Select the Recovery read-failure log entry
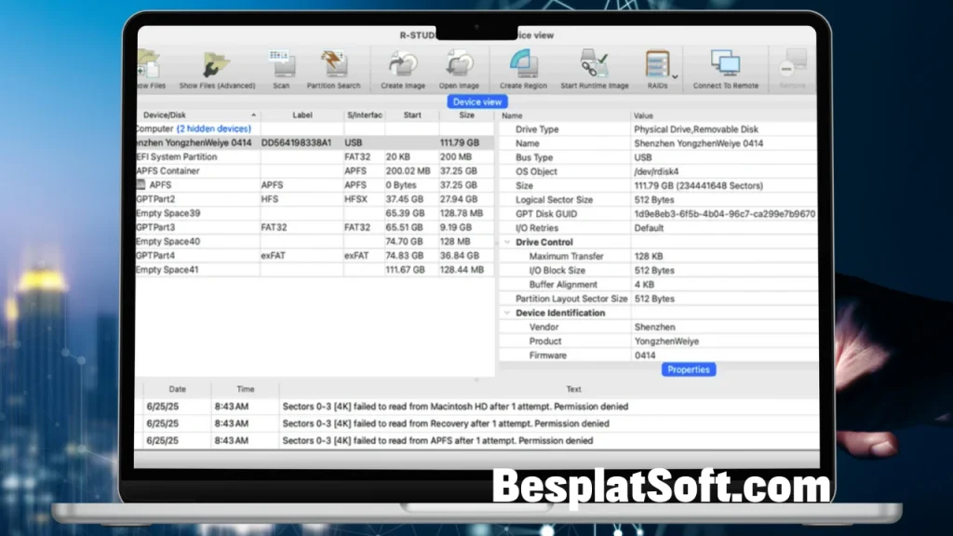Image resolution: width=953 pixels, height=536 pixels. click(x=446, y=423)
